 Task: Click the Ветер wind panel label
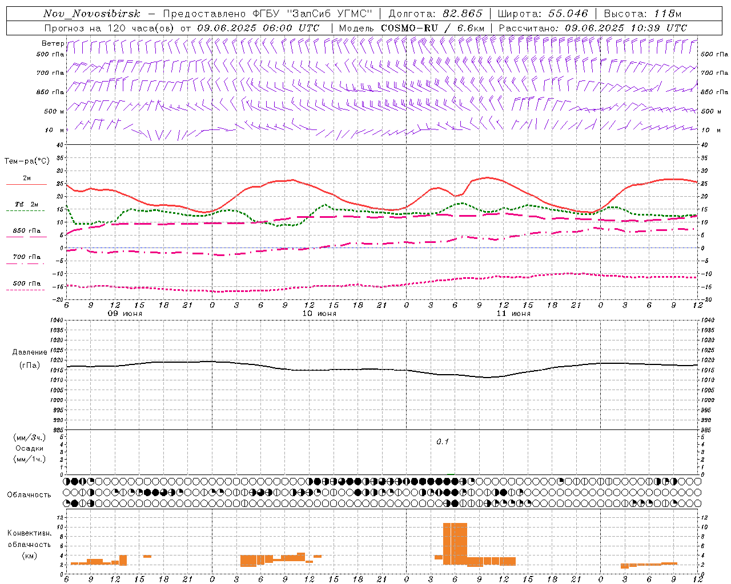pos(53,43)
